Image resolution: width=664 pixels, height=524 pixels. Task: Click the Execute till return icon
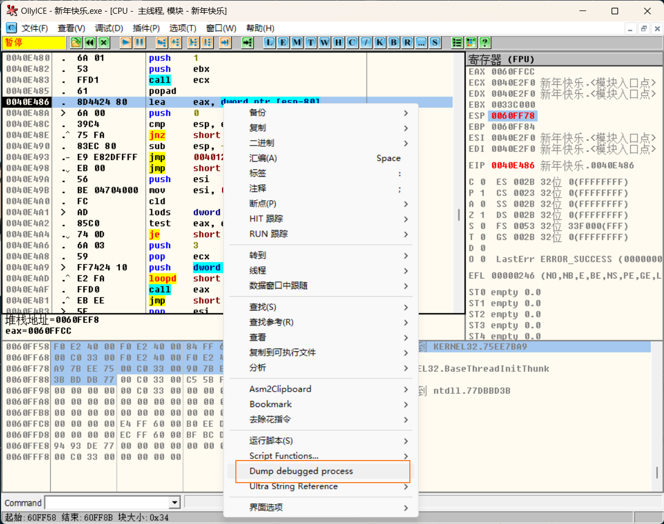(224, 42)
